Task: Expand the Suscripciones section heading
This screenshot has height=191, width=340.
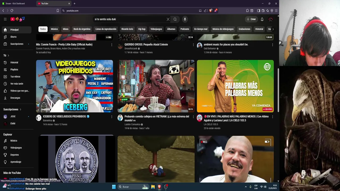Action: coord(12,109)
